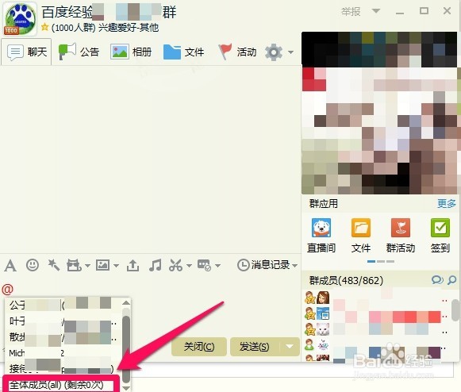
Task: Expand the picture send dropdown arrow
Action: point(116,266)
